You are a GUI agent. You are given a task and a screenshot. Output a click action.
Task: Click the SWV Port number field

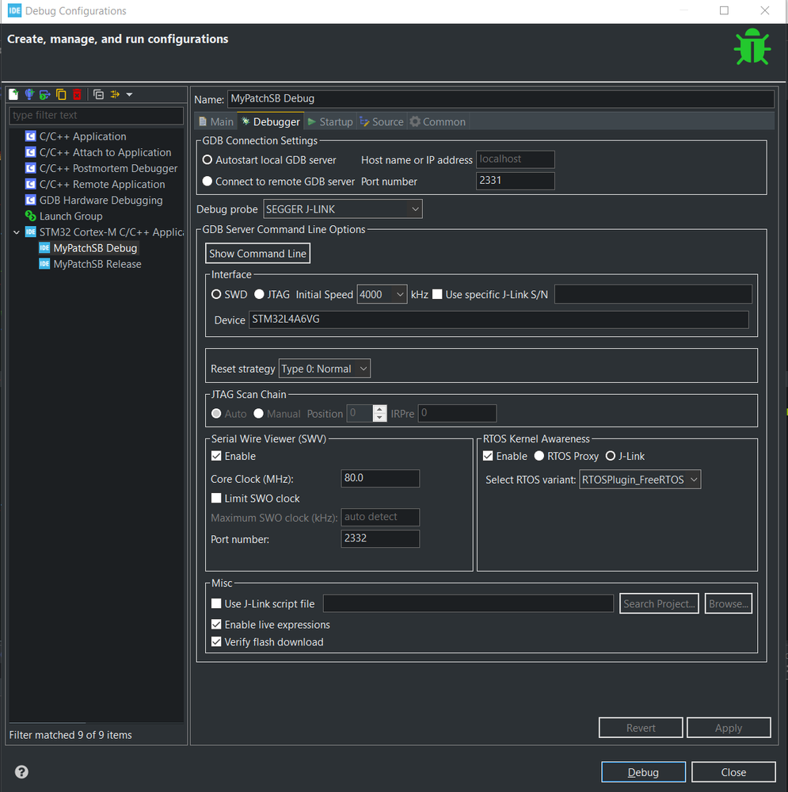[x=380, y=539]
